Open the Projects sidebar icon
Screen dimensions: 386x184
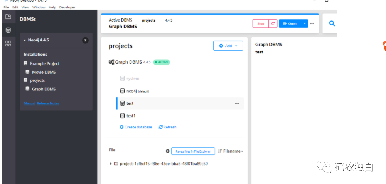8,17
